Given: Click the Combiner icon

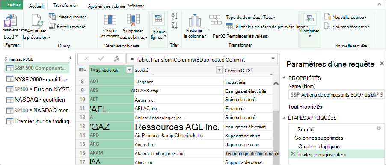Looking at the screenshot, I should tap(310, 18).
